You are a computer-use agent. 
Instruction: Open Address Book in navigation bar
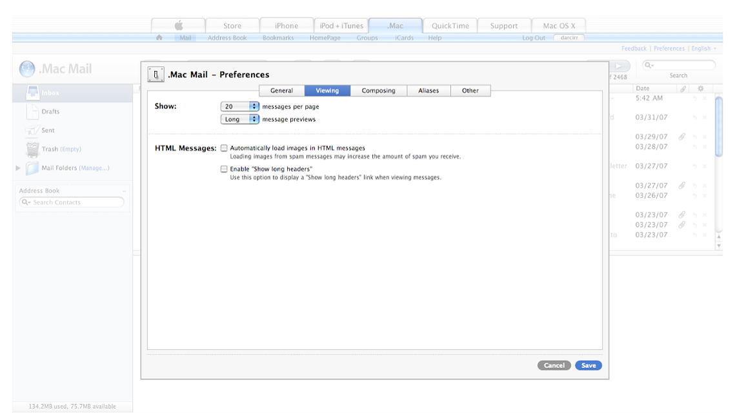point(227,37)
